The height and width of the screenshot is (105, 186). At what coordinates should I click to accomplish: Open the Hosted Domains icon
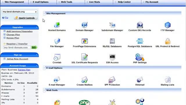point(57,25)
